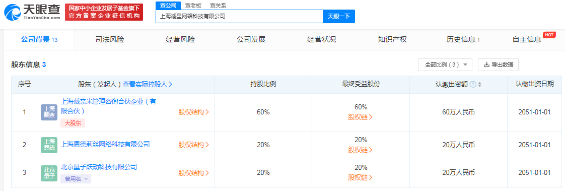565x191 pixels.
Task: Click the 上海戴奈 shareholder avatar icon
Action: pos(49,112)
